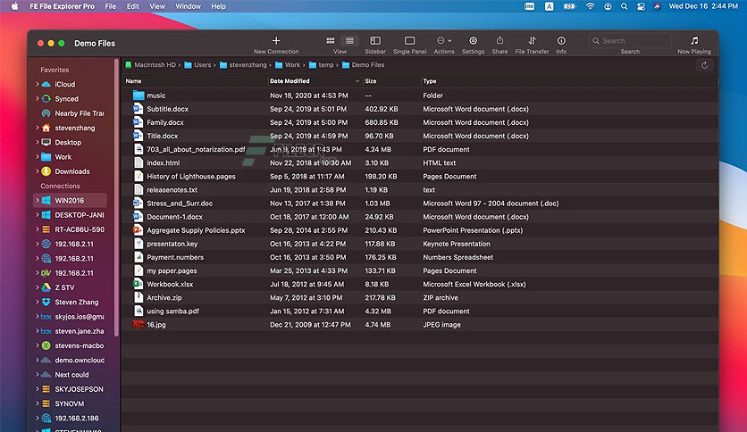Open Next could connection icon
The image size is (747, 432).
click(46, 375)
